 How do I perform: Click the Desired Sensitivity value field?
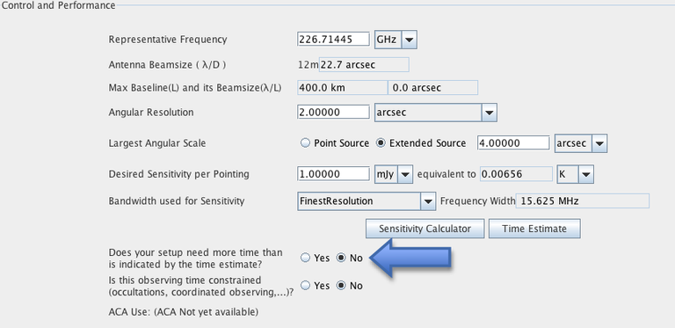click(334, 174)
